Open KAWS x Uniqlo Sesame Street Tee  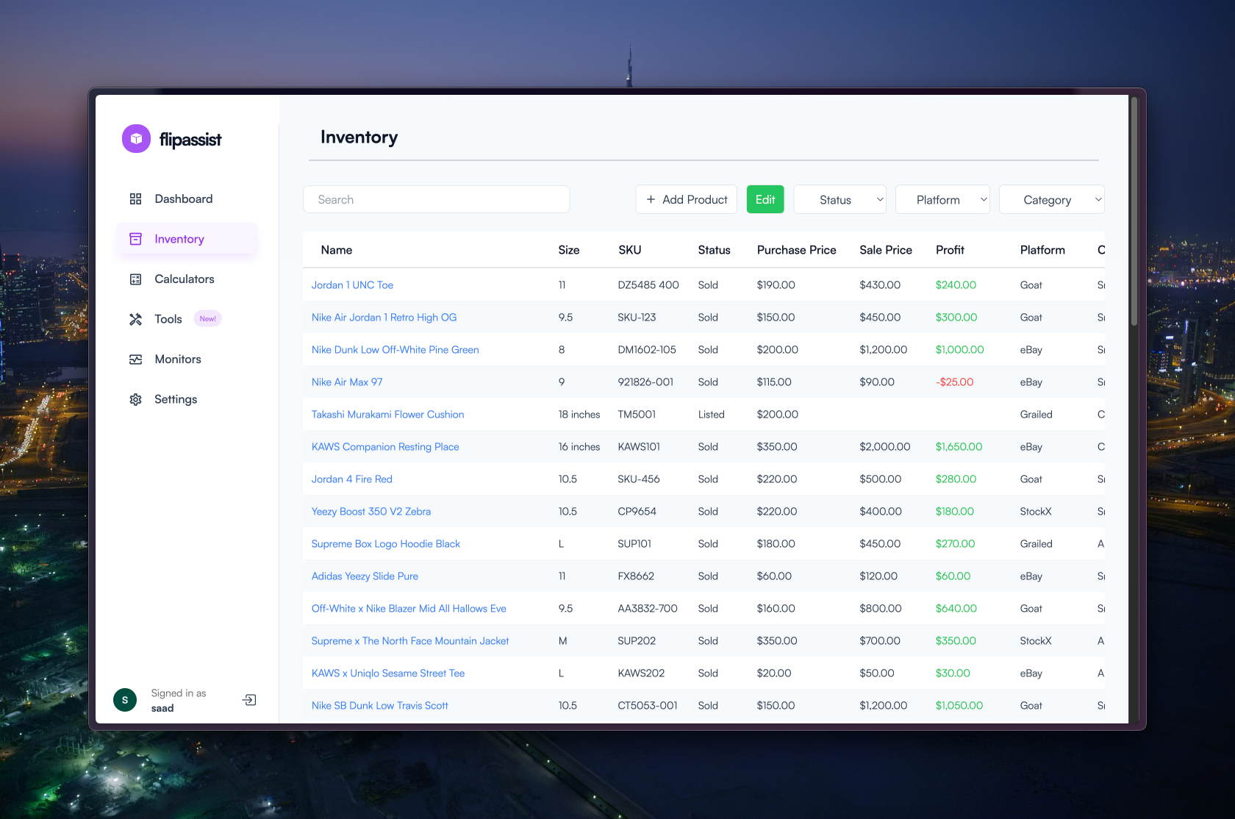coord(388,673)
